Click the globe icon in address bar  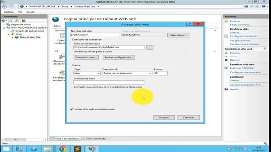point(22,7)
